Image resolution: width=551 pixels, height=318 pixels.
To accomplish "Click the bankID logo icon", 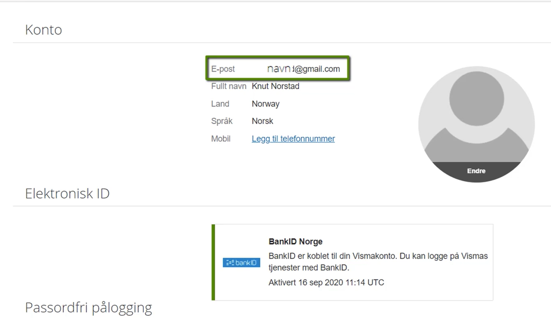I will [241, 263].
